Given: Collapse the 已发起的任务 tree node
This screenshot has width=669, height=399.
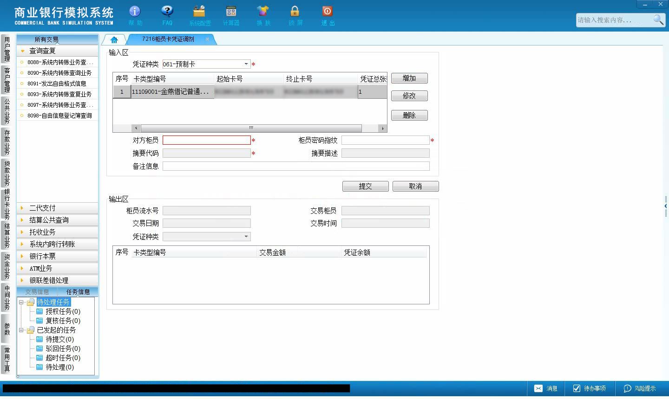Looking at the screenshot, I should pos(21,330).
